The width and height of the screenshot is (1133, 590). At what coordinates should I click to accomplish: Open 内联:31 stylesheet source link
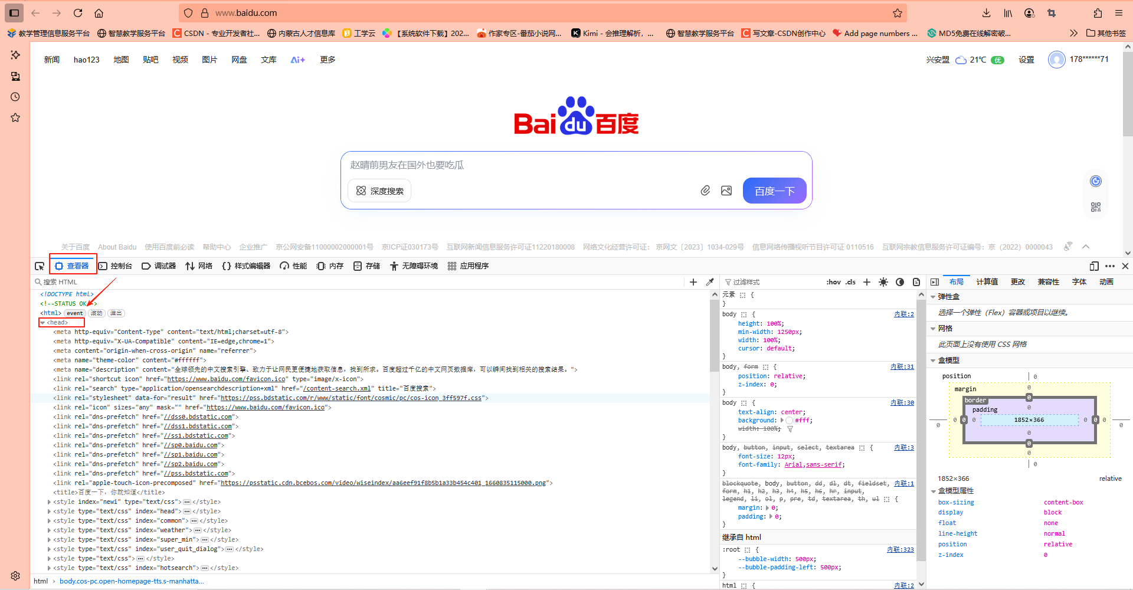point(902,367)
